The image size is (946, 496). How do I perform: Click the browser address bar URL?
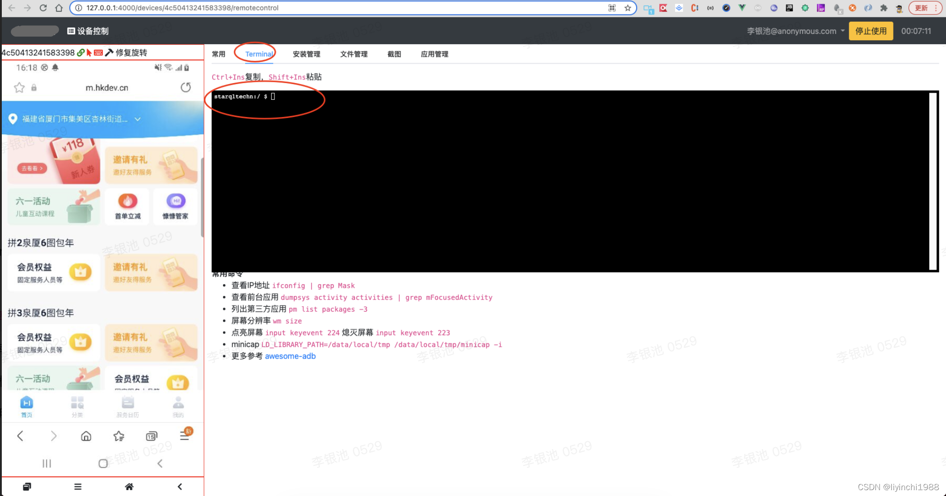182,8
